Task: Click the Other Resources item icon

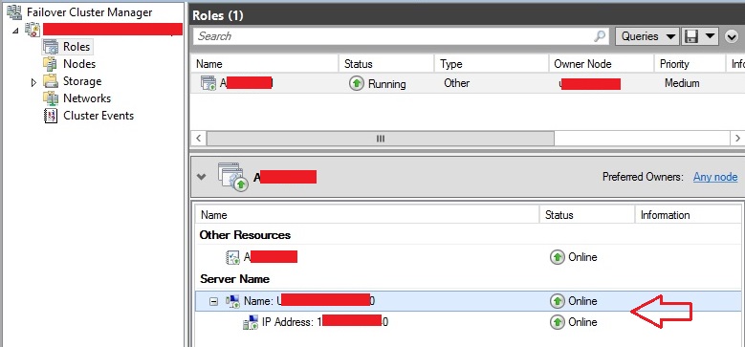Action: coord(232,257)
